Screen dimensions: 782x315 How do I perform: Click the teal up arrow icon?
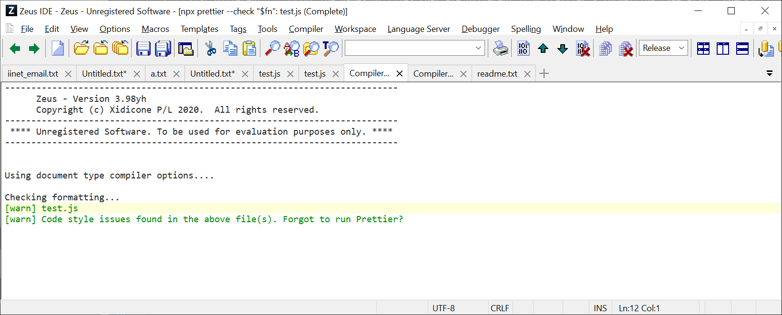point(543,49)
